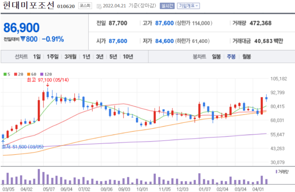Choose the 주봉 weekly candle chart
295x192 pixels.
point(231,57)
